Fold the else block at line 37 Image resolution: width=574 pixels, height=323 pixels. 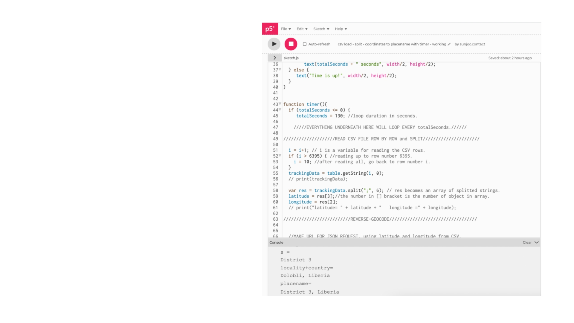point(280,69)
